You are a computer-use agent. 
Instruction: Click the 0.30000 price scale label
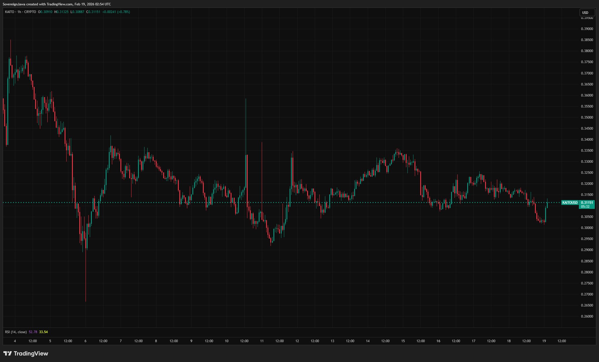pyautogui.click(x=587, y=228)
